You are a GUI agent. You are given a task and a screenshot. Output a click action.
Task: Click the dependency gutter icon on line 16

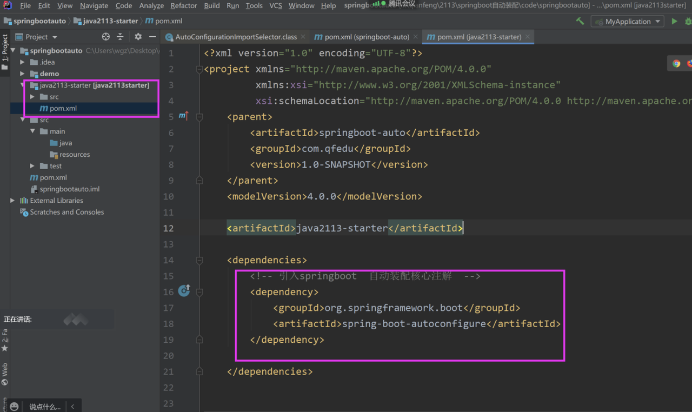(184, 291)
